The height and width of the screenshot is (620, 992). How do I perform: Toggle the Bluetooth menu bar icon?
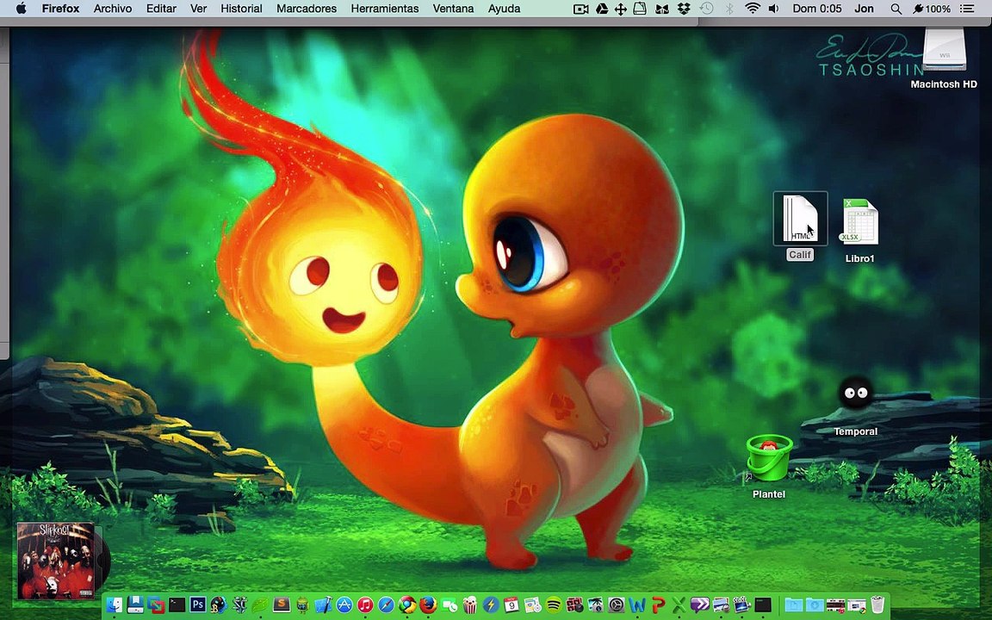pyautogui.click(x=728, y=9)
